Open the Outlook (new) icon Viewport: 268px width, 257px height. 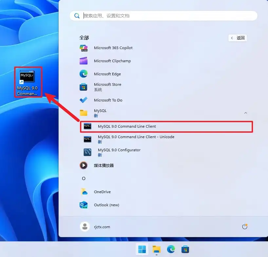(84, 205)
